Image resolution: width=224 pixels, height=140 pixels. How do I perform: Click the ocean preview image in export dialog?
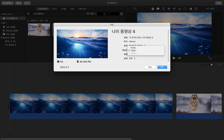point(82,44)
